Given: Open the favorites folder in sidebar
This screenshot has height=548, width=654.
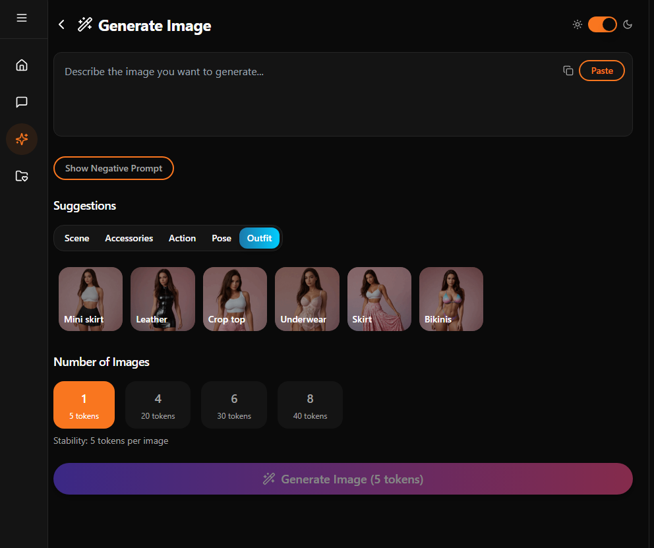Looking at the screenshot, I should (22, 176).
